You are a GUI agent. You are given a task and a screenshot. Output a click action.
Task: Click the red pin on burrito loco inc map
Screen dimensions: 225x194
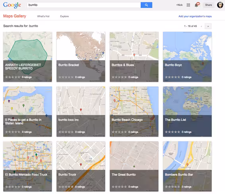click(81, 110)
